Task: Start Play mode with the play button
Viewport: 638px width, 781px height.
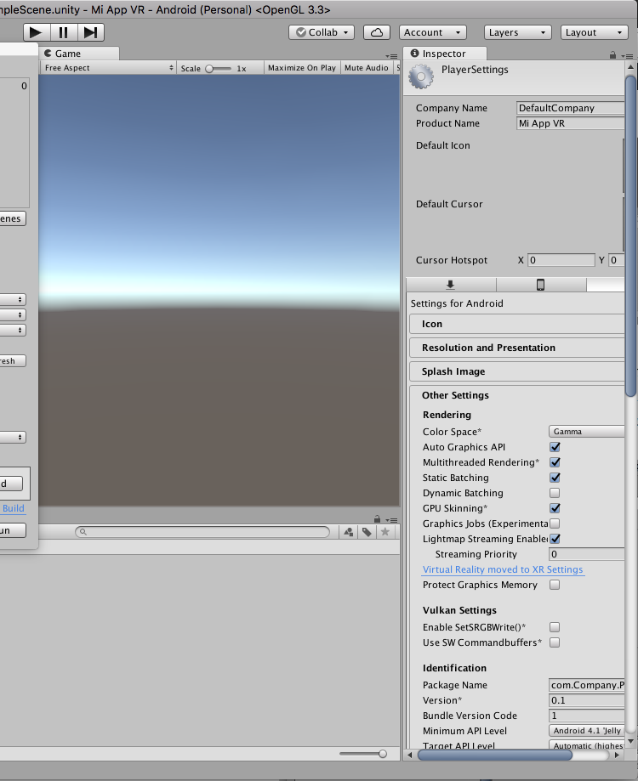Action: click(37, 32)
